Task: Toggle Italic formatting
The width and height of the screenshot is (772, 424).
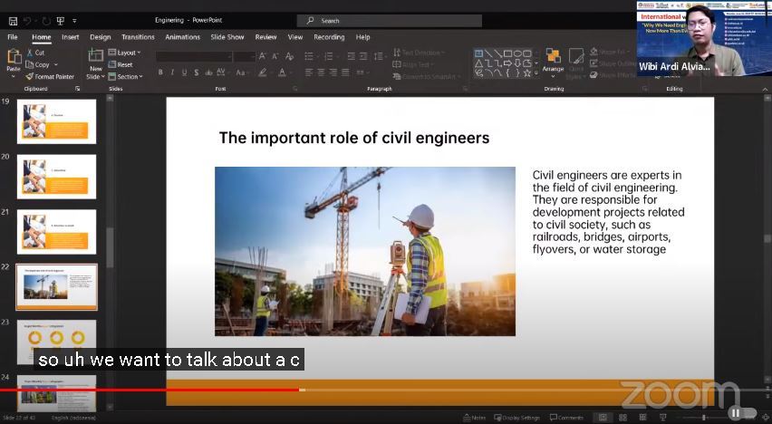Action: (x=172, y=72)
